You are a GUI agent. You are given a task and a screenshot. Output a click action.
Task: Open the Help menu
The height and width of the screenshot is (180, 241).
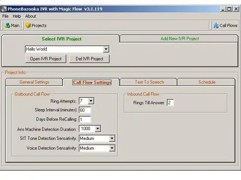(17, 16)
